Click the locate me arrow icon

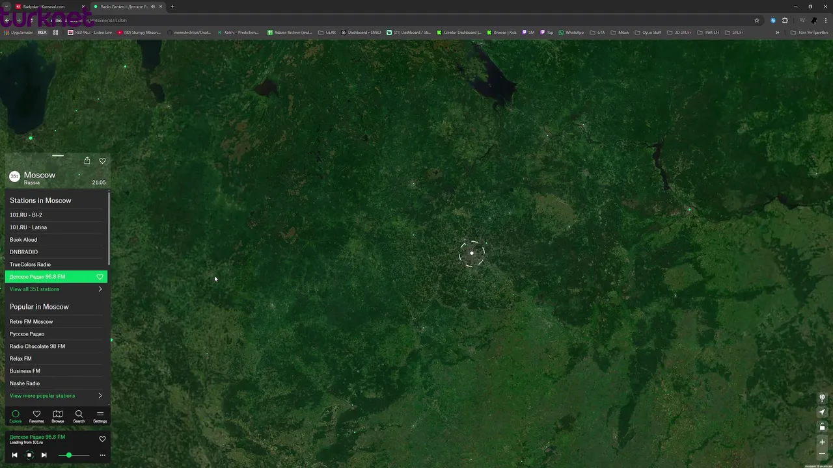[822, 412]
